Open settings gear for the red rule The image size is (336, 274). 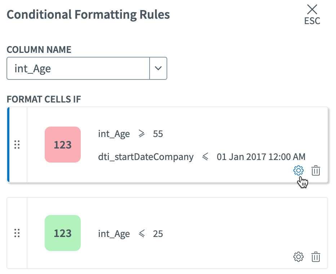(x=299, y=170)
